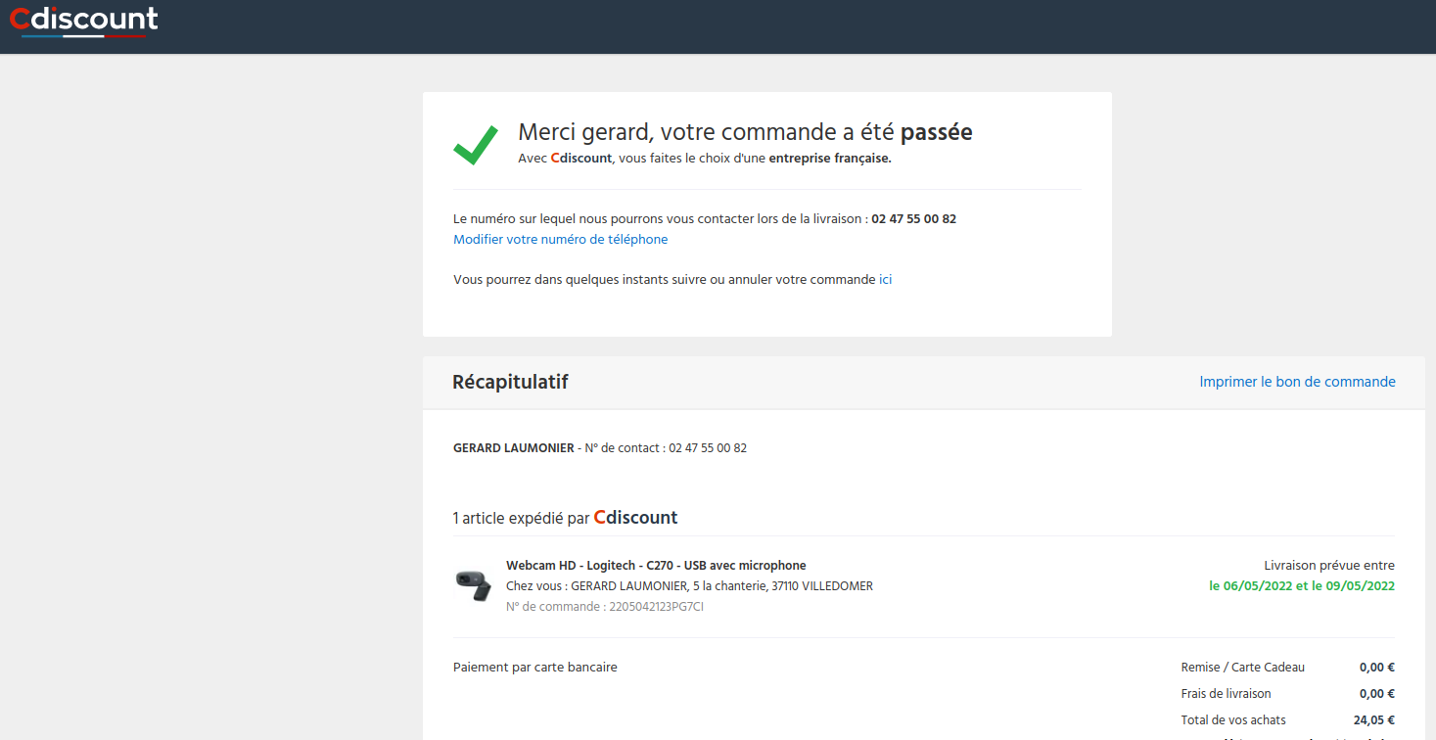Click the 'Merci gerard' confirmation heading

click(744, 132)
